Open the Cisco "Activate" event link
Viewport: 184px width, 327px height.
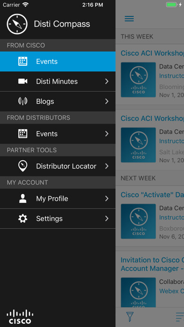(153, 195)
